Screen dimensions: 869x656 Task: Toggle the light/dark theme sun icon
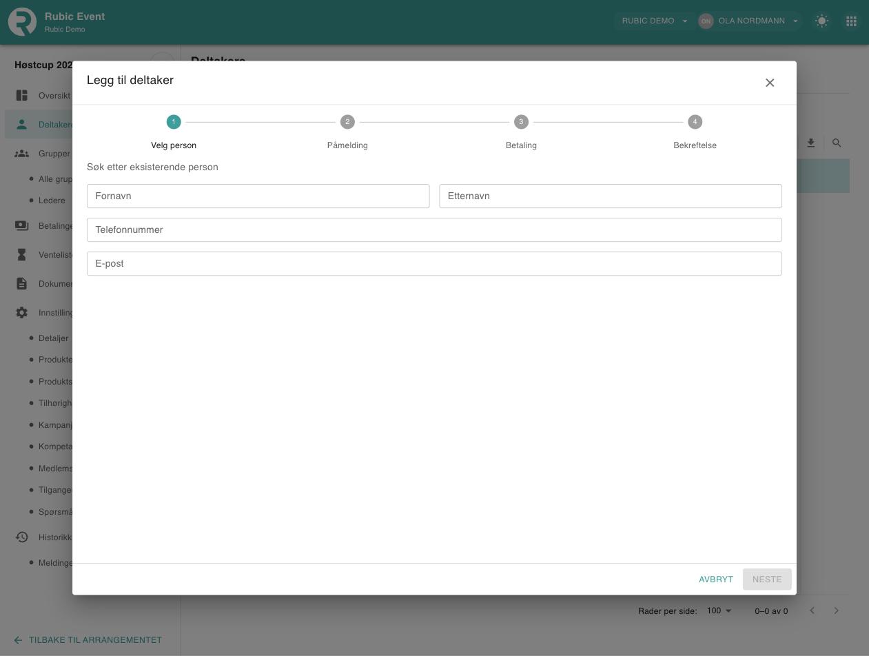pos(821,21)
